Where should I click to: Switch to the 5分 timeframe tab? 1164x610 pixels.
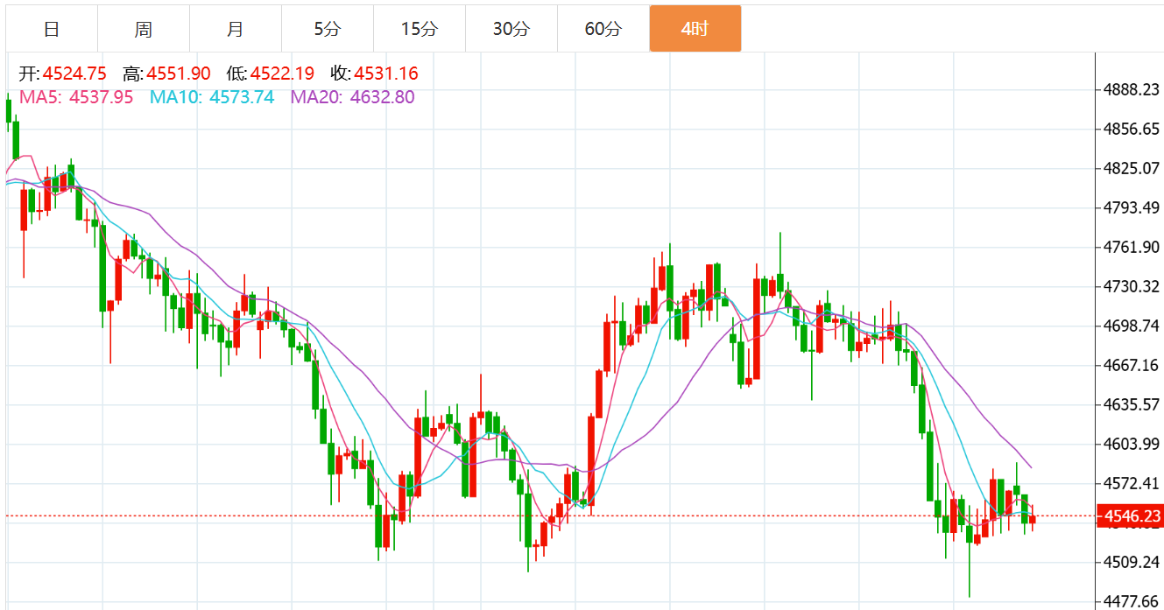pos(328,29)
